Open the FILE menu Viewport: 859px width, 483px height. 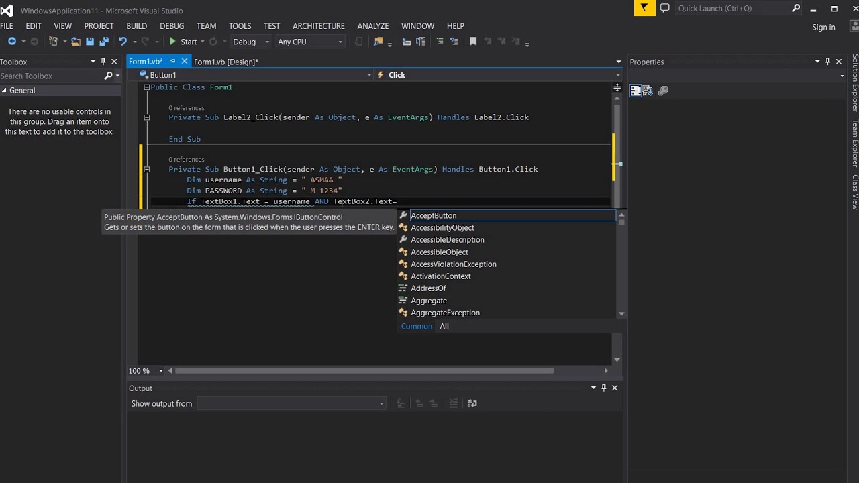click(x=7, y=26)
